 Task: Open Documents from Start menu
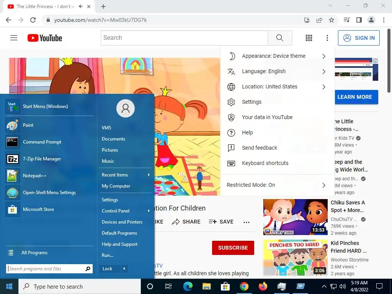(126, 139)
